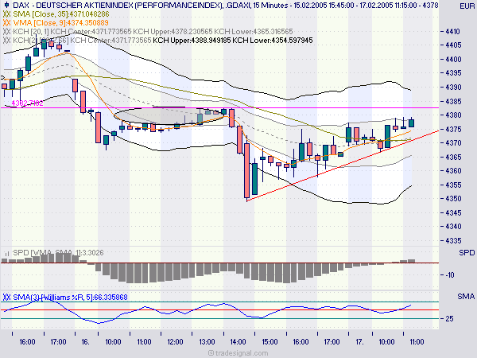Screen dimensions: 477x358
Task: Click the orange WMA [Close, 9] legend icon
Action: [6, 23]
